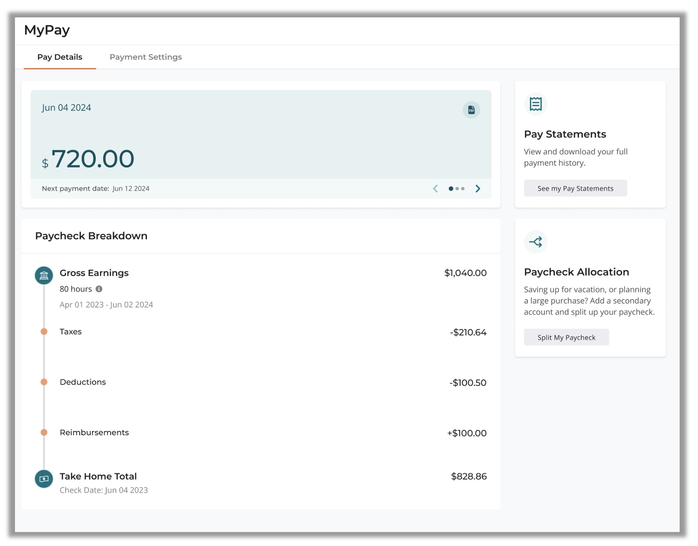Expand the Taxes breakdown row

(71, 332)
